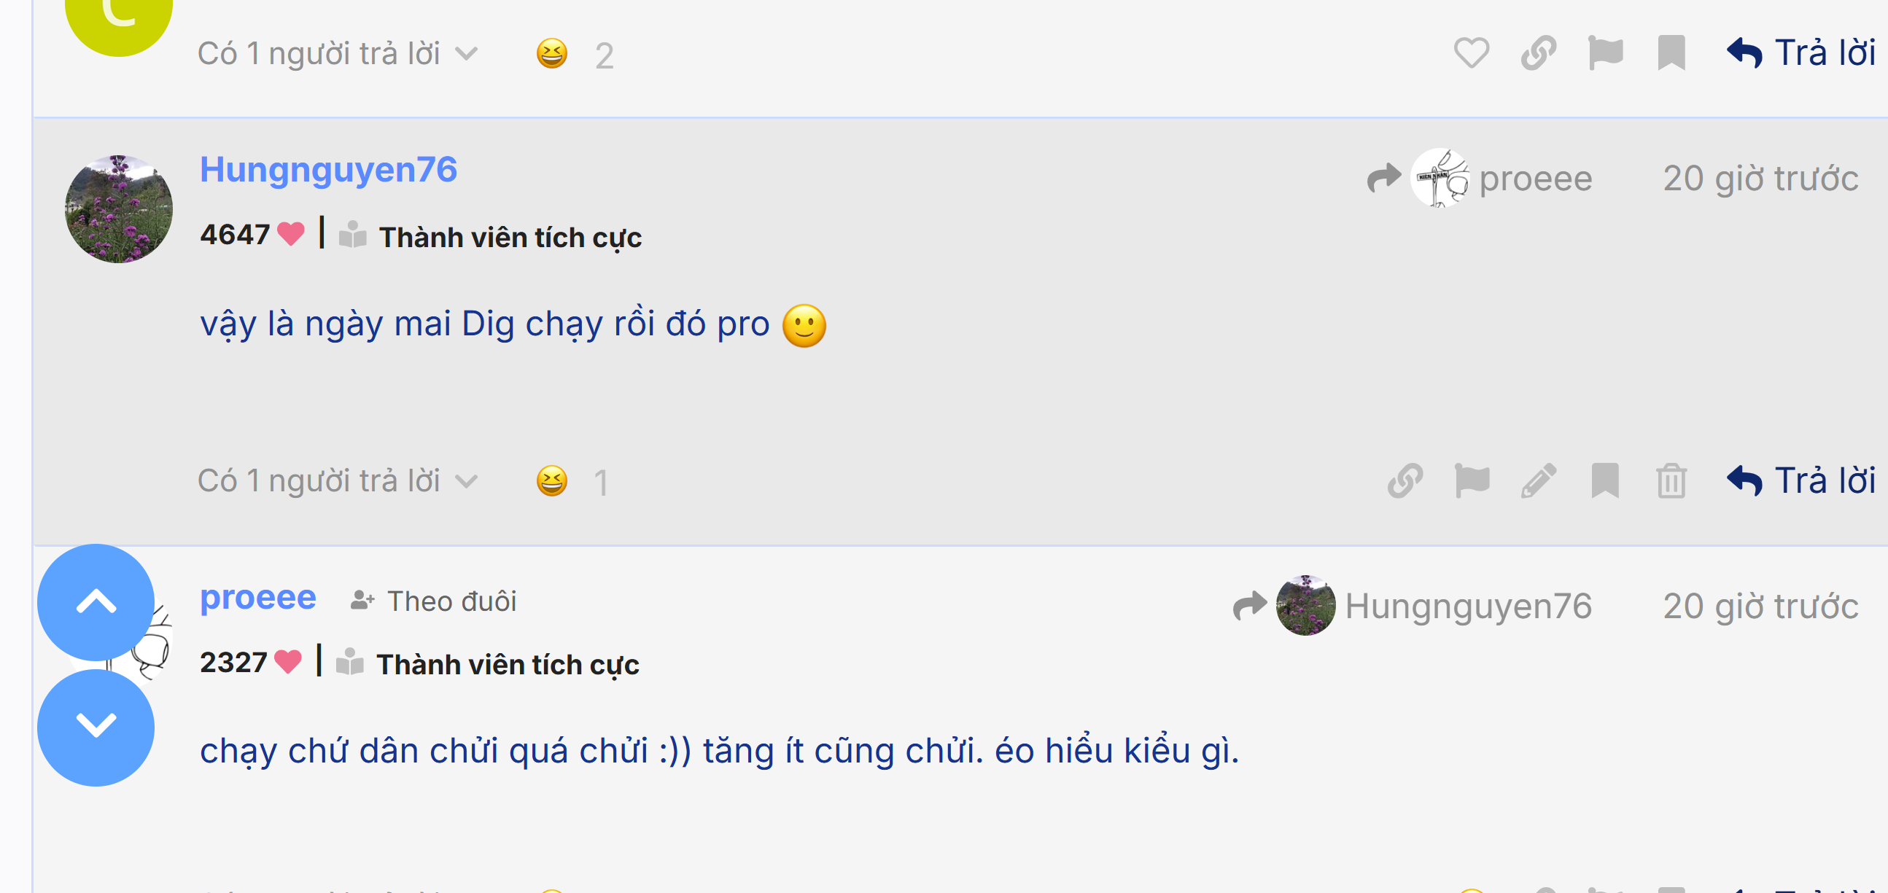This screenshot has width=1888, height=893.
Task: Edit Hungnguyen76's post with pencil icon
Action: coord(1538,481)
